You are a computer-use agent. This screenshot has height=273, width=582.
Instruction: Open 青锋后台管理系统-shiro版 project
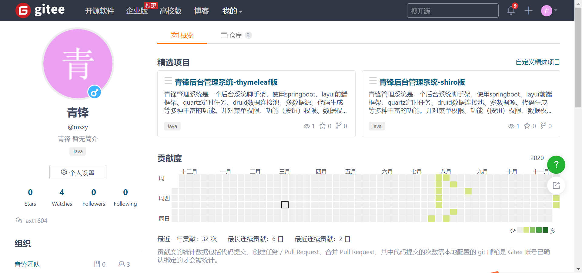422,82
